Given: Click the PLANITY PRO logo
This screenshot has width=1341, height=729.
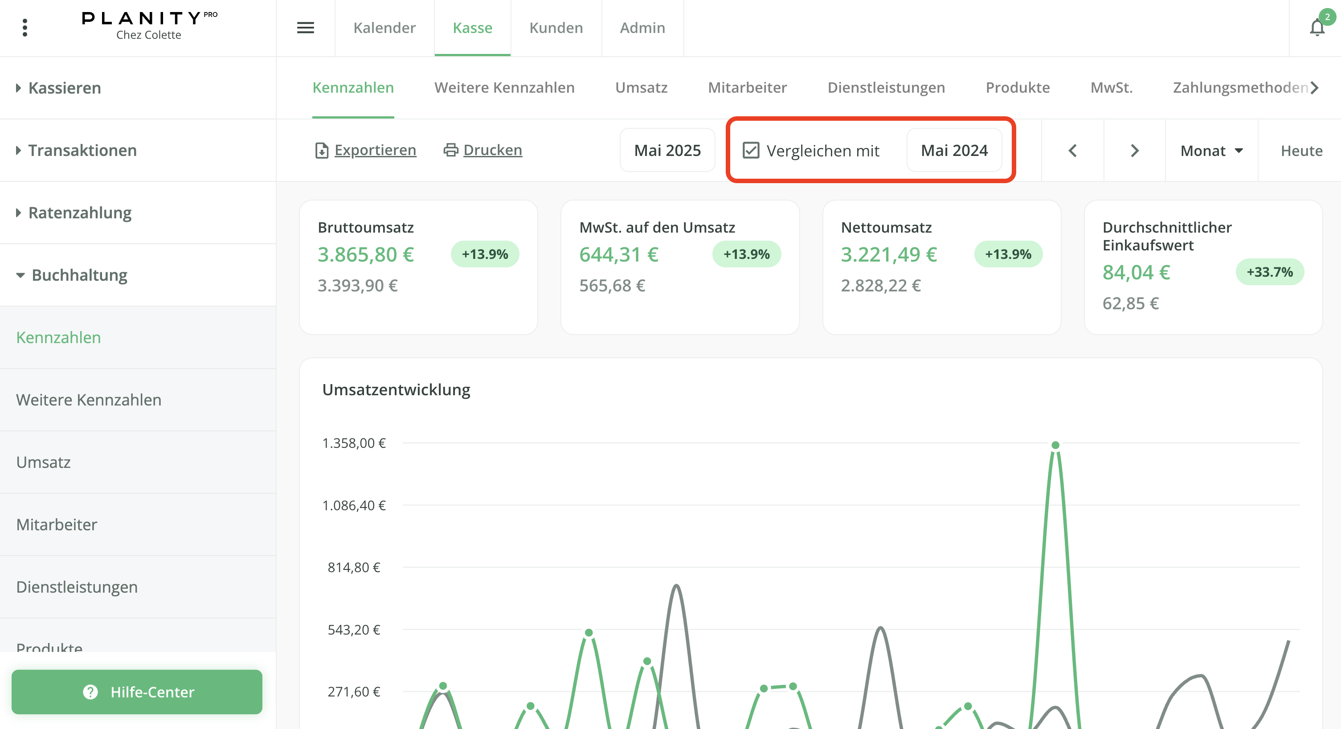Looking at the screenshot, I should pyautogui.click(x=150, y=18).
